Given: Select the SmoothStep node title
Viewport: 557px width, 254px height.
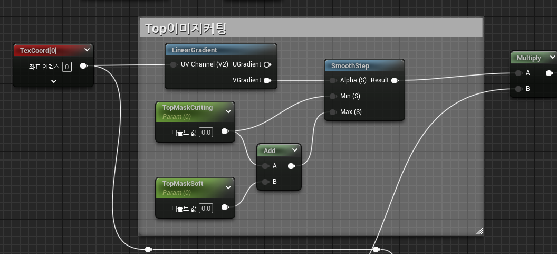Looking at the screenshot, I should pos(350,66).
